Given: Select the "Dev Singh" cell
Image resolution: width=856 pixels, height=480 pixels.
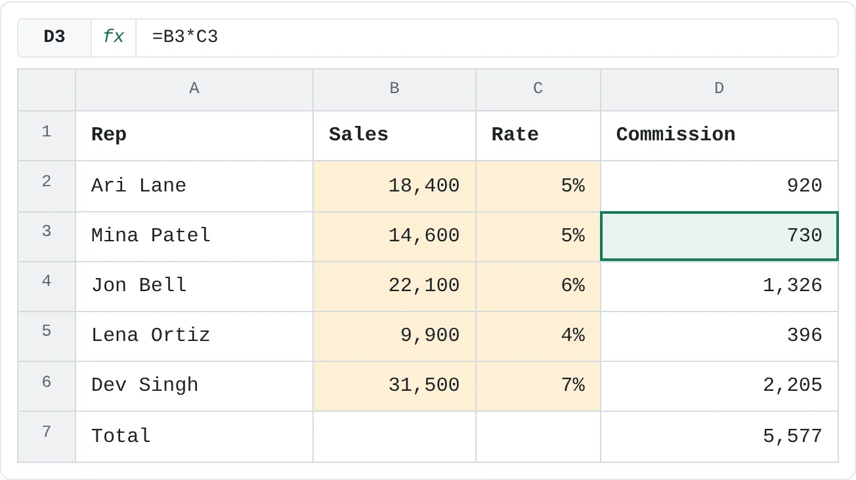Looking at the screenshot, I should click(x=194, y=386).
